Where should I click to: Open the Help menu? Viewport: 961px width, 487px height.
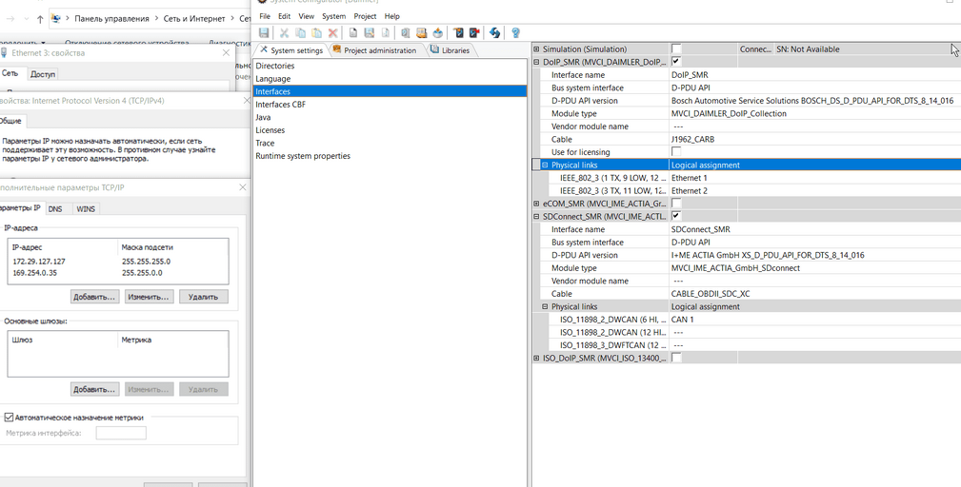391,16
